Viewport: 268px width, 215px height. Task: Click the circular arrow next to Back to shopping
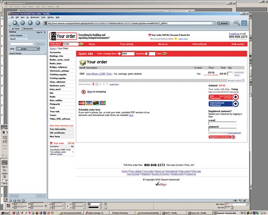coord(84,92)
